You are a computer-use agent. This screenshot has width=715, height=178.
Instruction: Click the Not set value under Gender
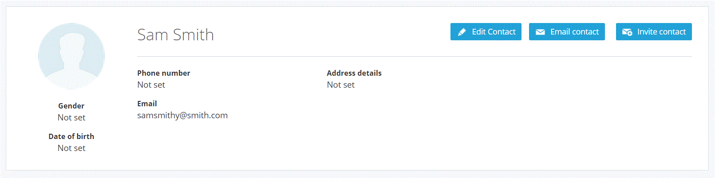tap(71, 117)
